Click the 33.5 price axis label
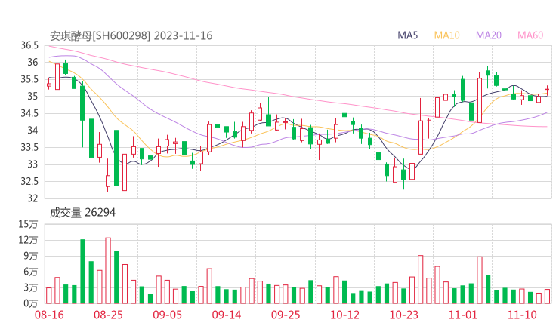The image size is (559, 332). (29, 147)
